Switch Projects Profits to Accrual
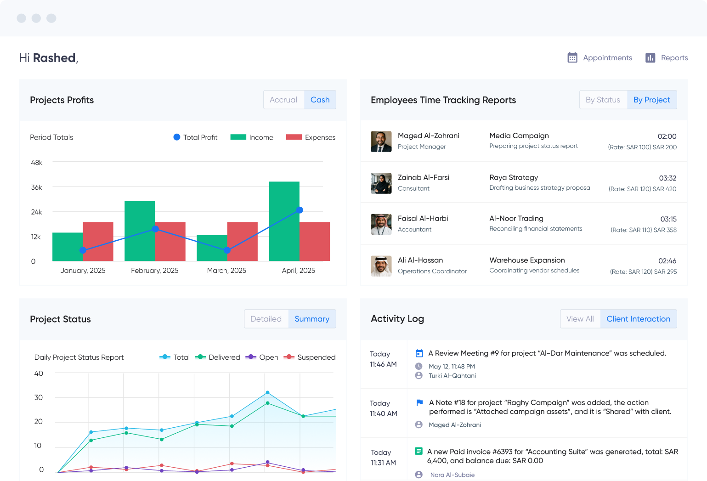Image resolution: width=707 pixels, height=481 pixels. [x=283, y=100]
